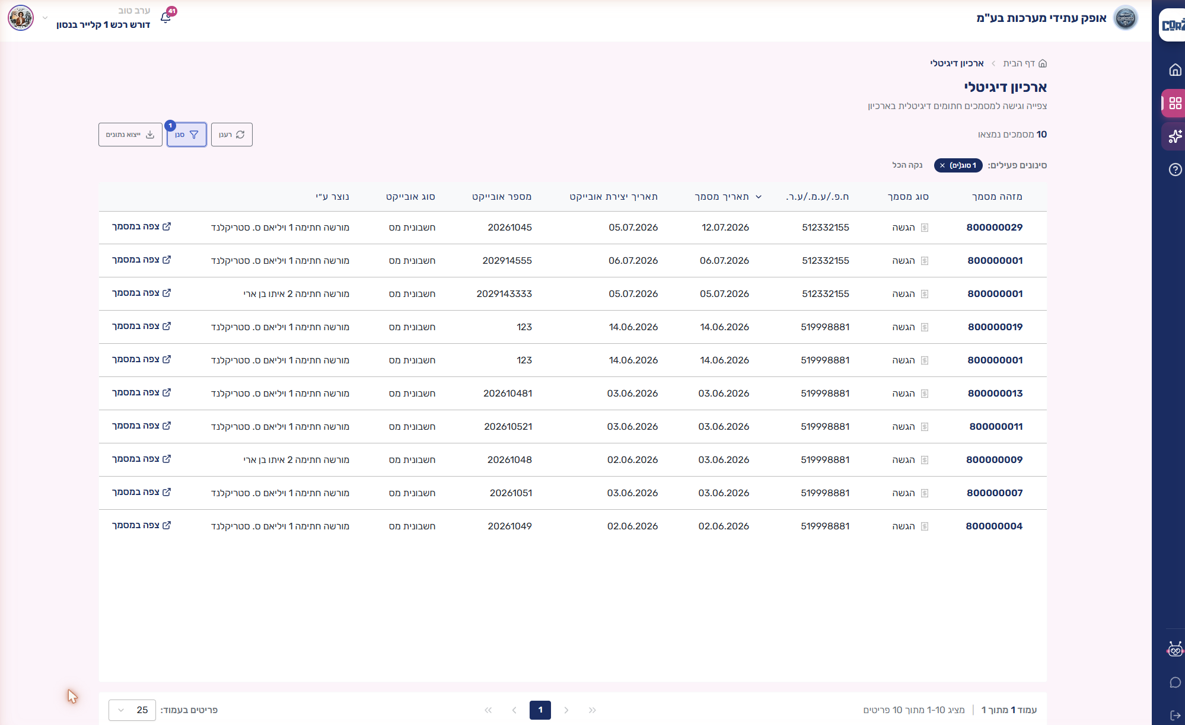View document for row 800000019
The width and height of the screenshot is (1185, 725).
click(x=141, y=326)
